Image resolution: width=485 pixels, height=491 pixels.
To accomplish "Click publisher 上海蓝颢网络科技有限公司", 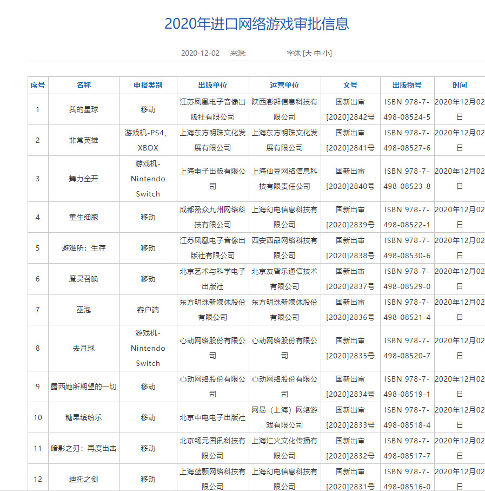I will click(x=212, y=480).
